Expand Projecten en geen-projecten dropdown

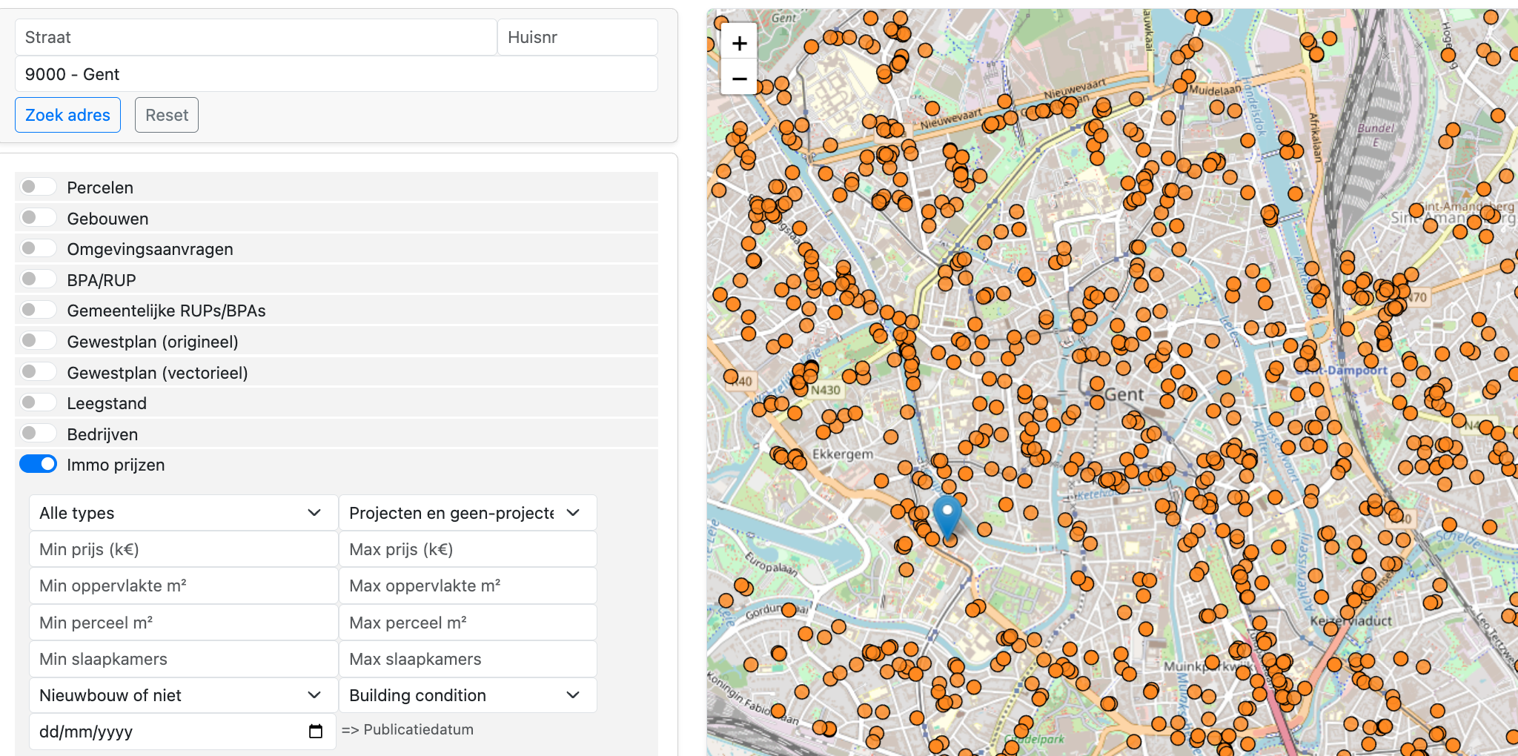tap(467, 513)
